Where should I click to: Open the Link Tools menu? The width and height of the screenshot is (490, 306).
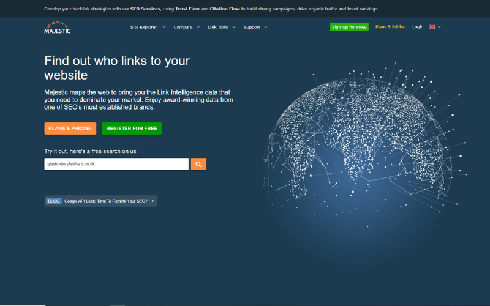(218, 27)
